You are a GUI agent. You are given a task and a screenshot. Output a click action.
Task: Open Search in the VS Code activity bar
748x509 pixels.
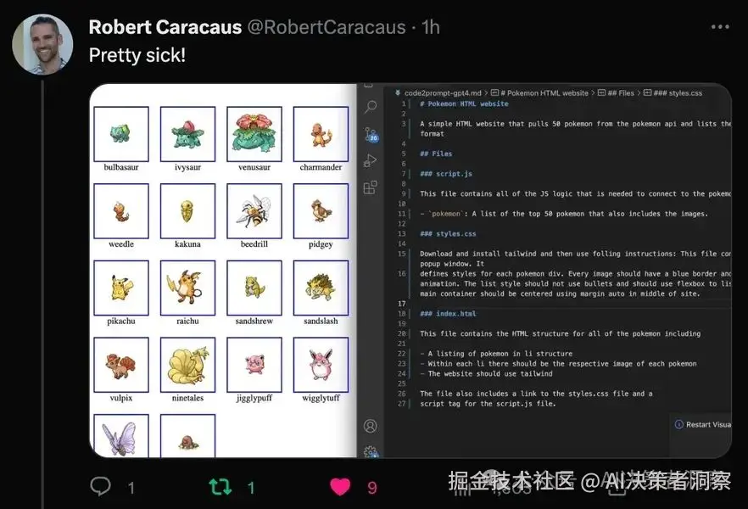(x=370, y=106)
